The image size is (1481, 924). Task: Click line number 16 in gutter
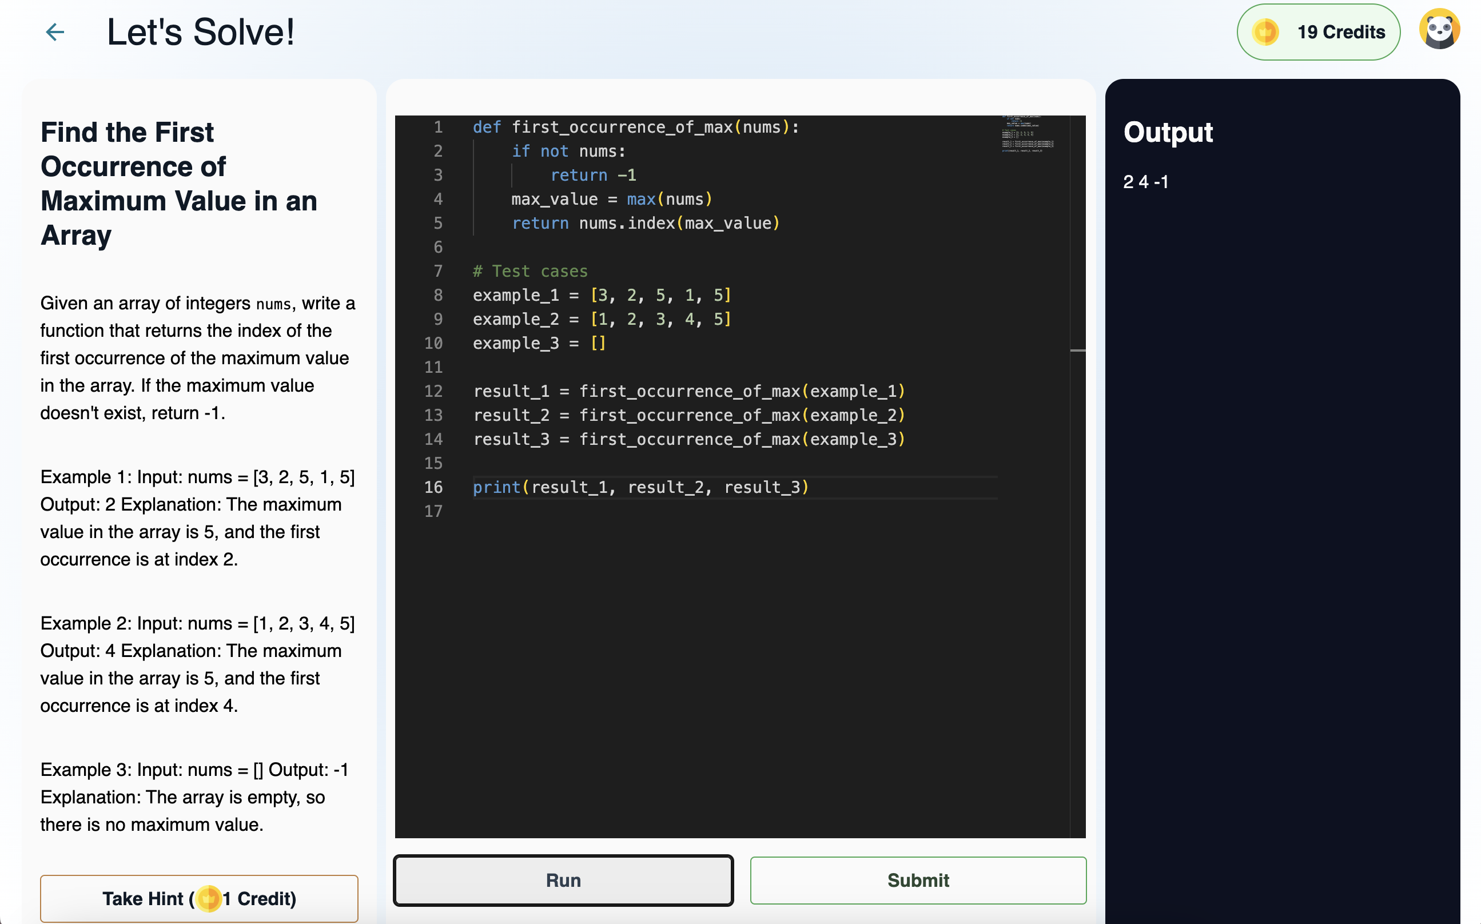[433, 487]
